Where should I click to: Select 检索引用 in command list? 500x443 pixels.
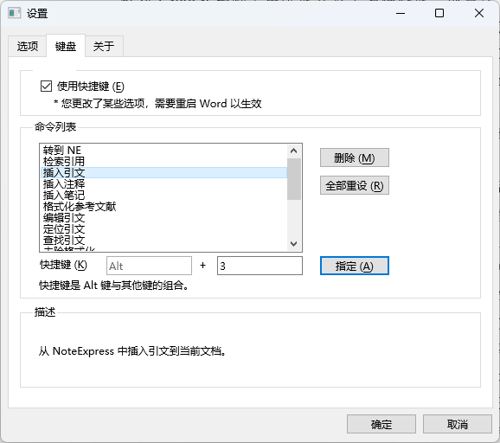click(163, 162)
